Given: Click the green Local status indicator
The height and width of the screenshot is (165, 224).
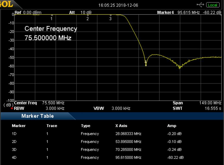Looking at the screenshot, I should (x=212, y=5).
